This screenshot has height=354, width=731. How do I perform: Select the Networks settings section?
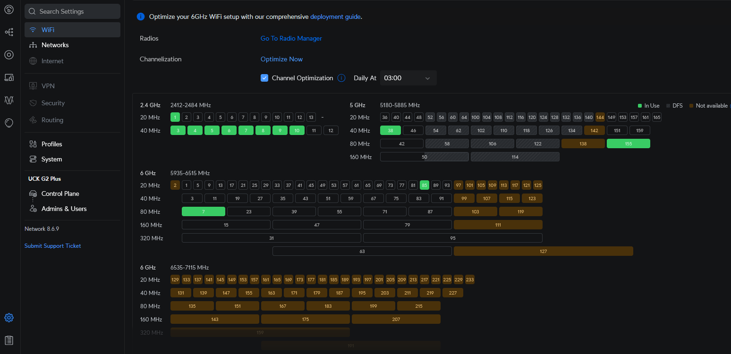coord(72,45)
